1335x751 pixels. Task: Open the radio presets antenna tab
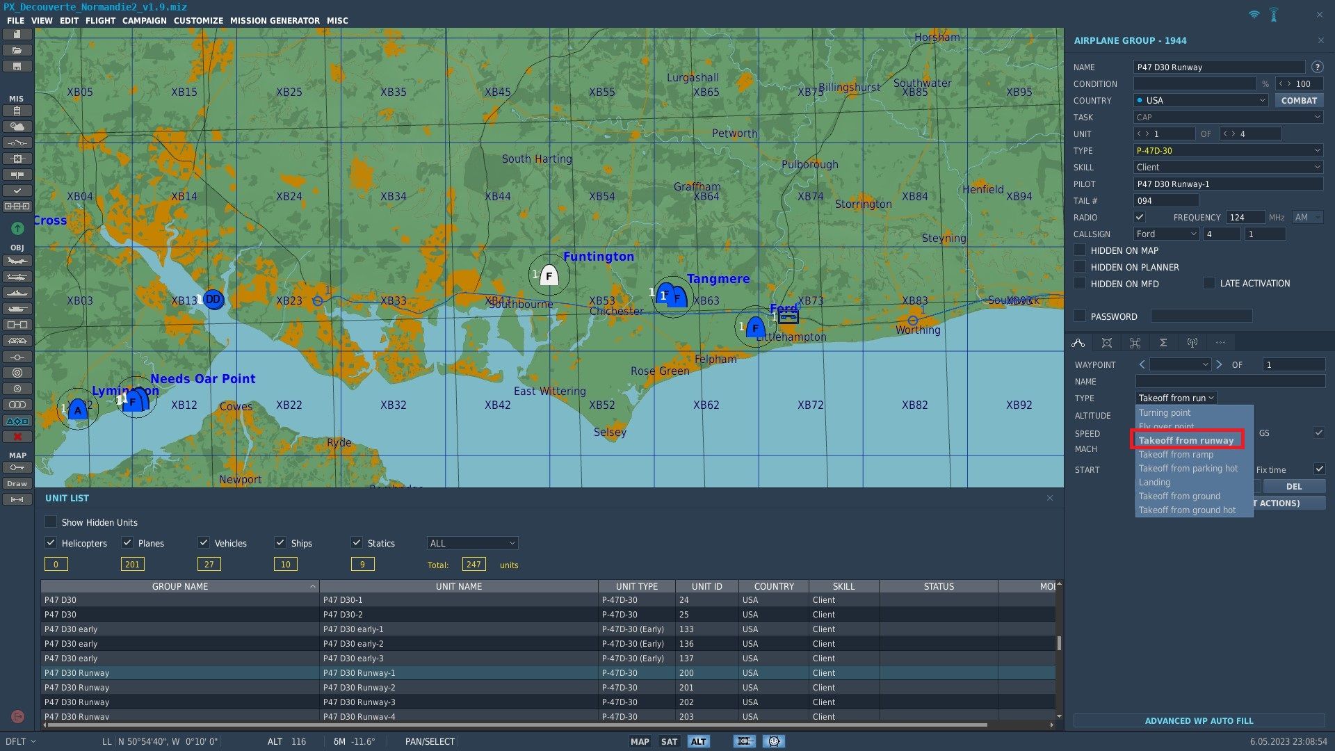coord(1192,342)
